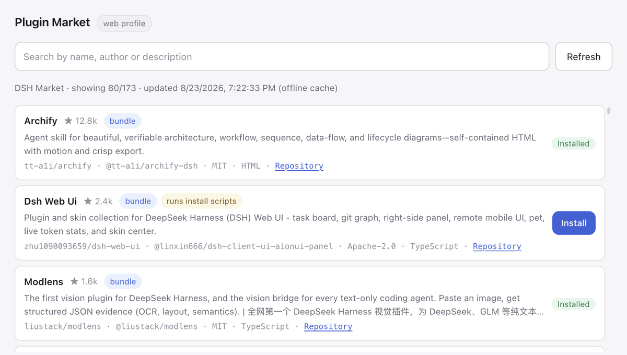Viewport: 627px width, 355px height.
Task: Select the Dsh Web Ui plugin title
Action: point(50,201)
